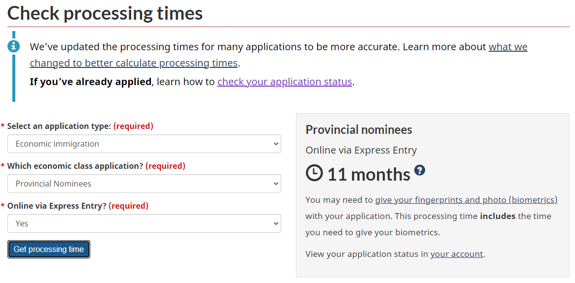This screenshot has width=575, height=283.
Task: Click the bold 'If you've already applied' text
Action: point(90,82)
